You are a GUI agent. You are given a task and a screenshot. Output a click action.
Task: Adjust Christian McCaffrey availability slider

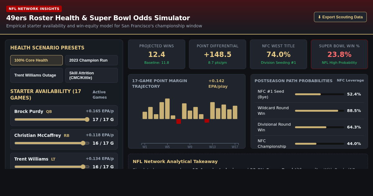pyautogui.click(x=52, y=143)
